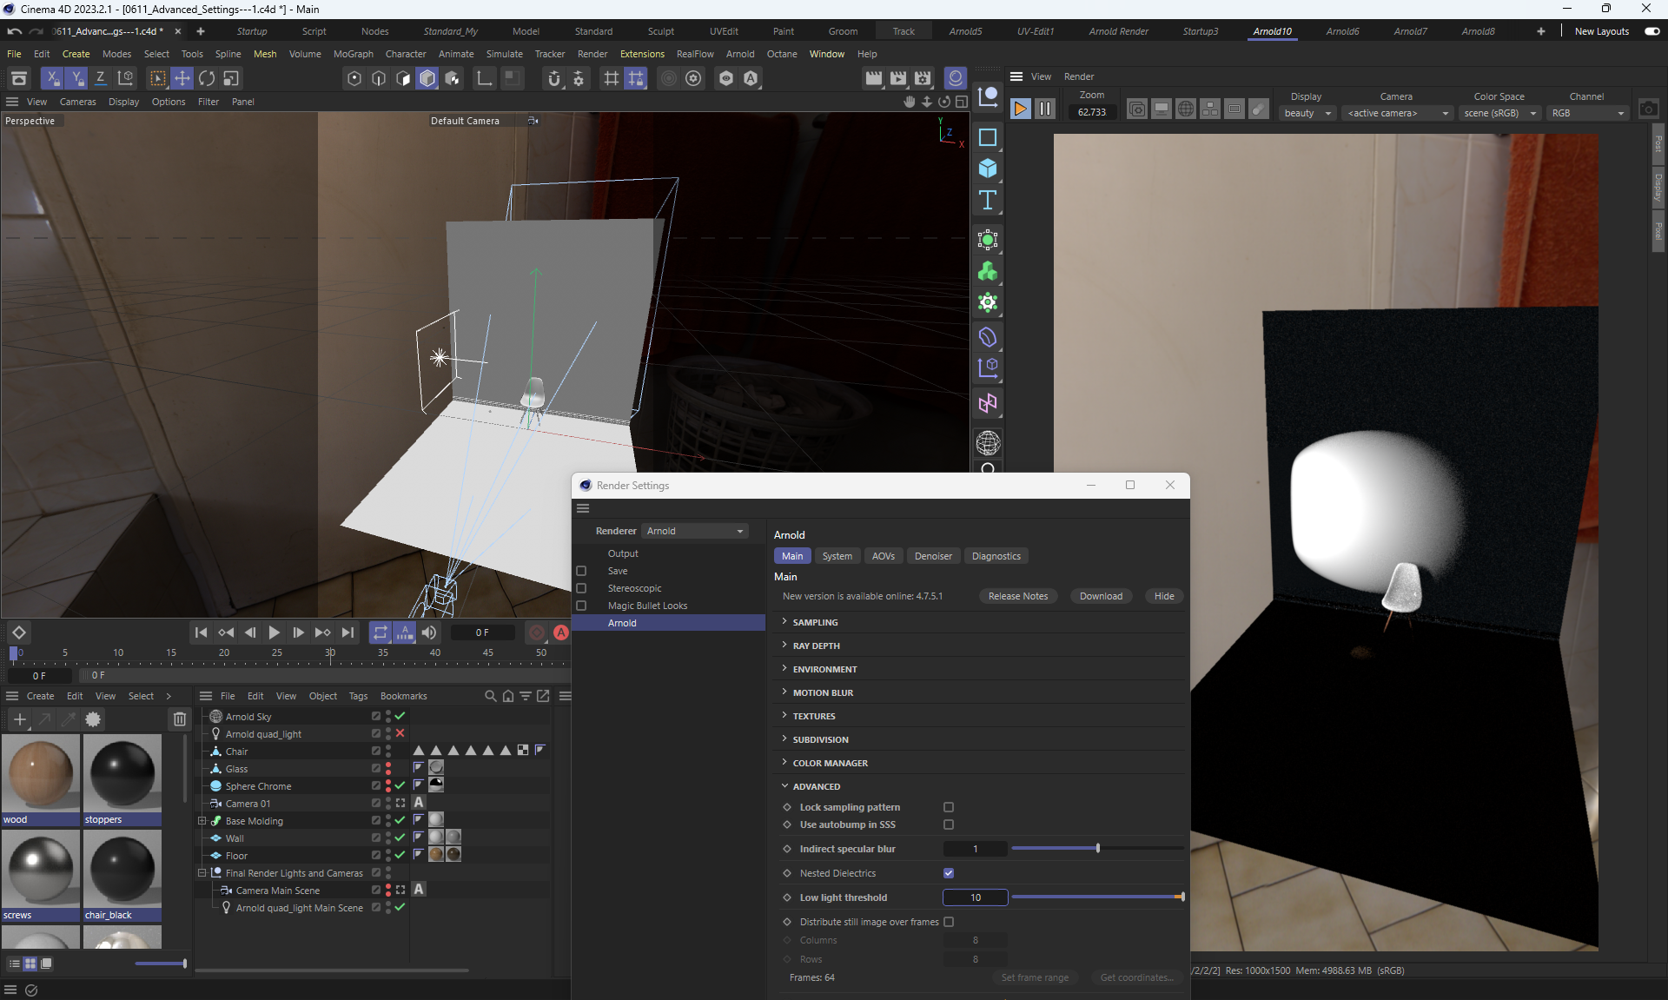Jump to the end of the timeline
Screen dimensions: 1668x1000
click(347, 632)
